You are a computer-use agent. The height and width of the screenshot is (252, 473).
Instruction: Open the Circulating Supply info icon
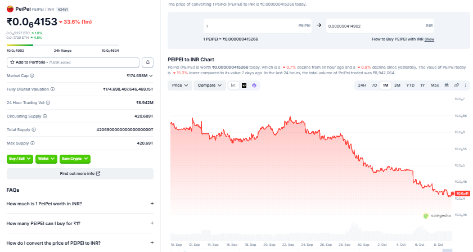(x=45, y=116)
